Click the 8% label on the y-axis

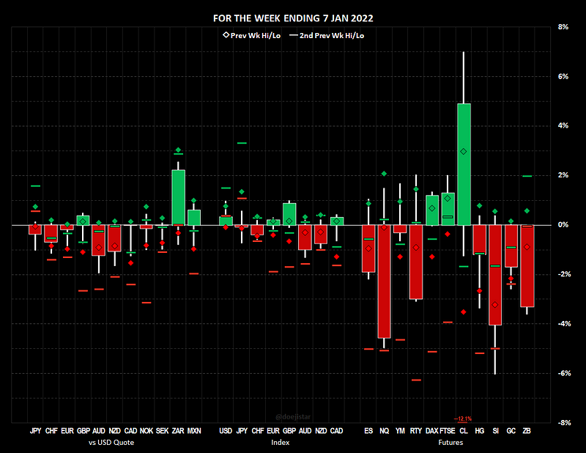[563, 27]
